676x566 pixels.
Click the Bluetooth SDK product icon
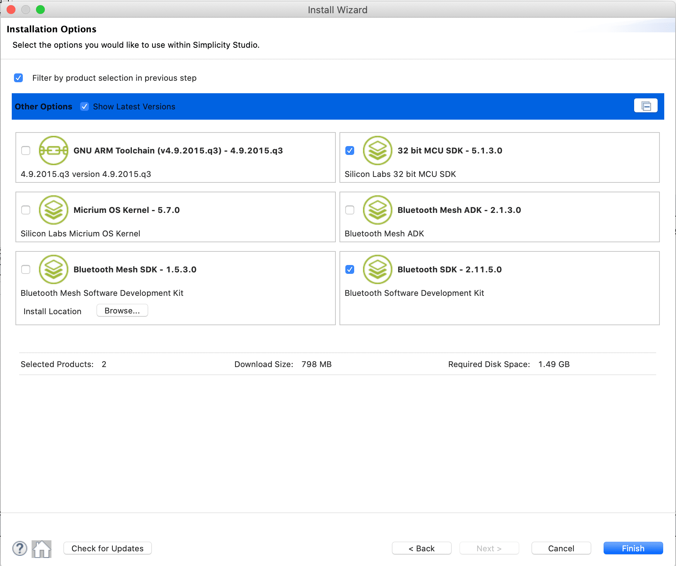click(x=377, y=269)
